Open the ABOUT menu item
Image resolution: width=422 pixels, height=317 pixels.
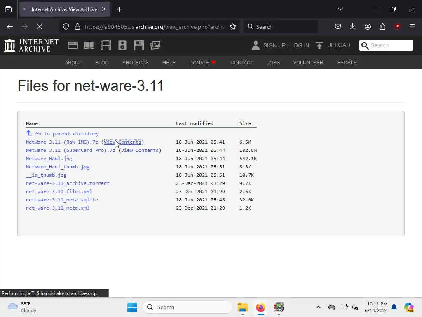(73, 63)
